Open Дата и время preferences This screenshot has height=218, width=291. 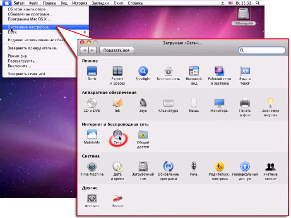118,166
